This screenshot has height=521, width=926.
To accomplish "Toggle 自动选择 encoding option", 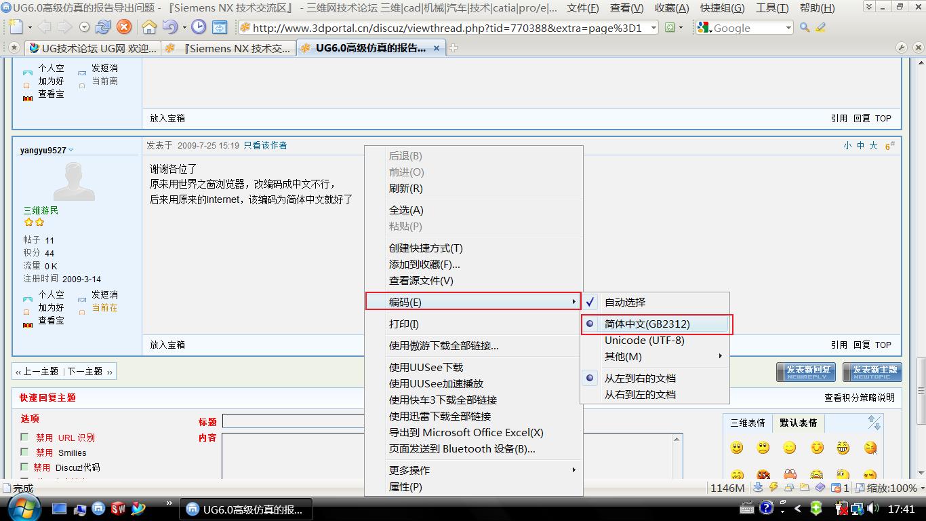I will pos(655,302).
